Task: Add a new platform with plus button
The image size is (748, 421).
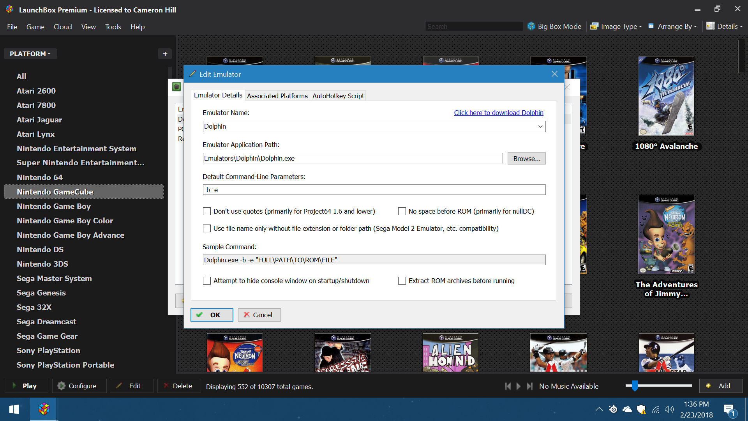Action: coord(165,54)
